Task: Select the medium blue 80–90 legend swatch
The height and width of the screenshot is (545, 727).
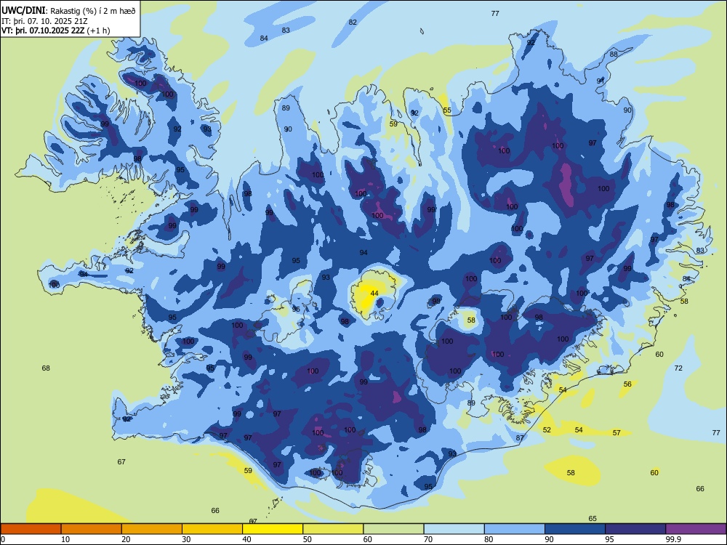Action: tap(515, 529)
